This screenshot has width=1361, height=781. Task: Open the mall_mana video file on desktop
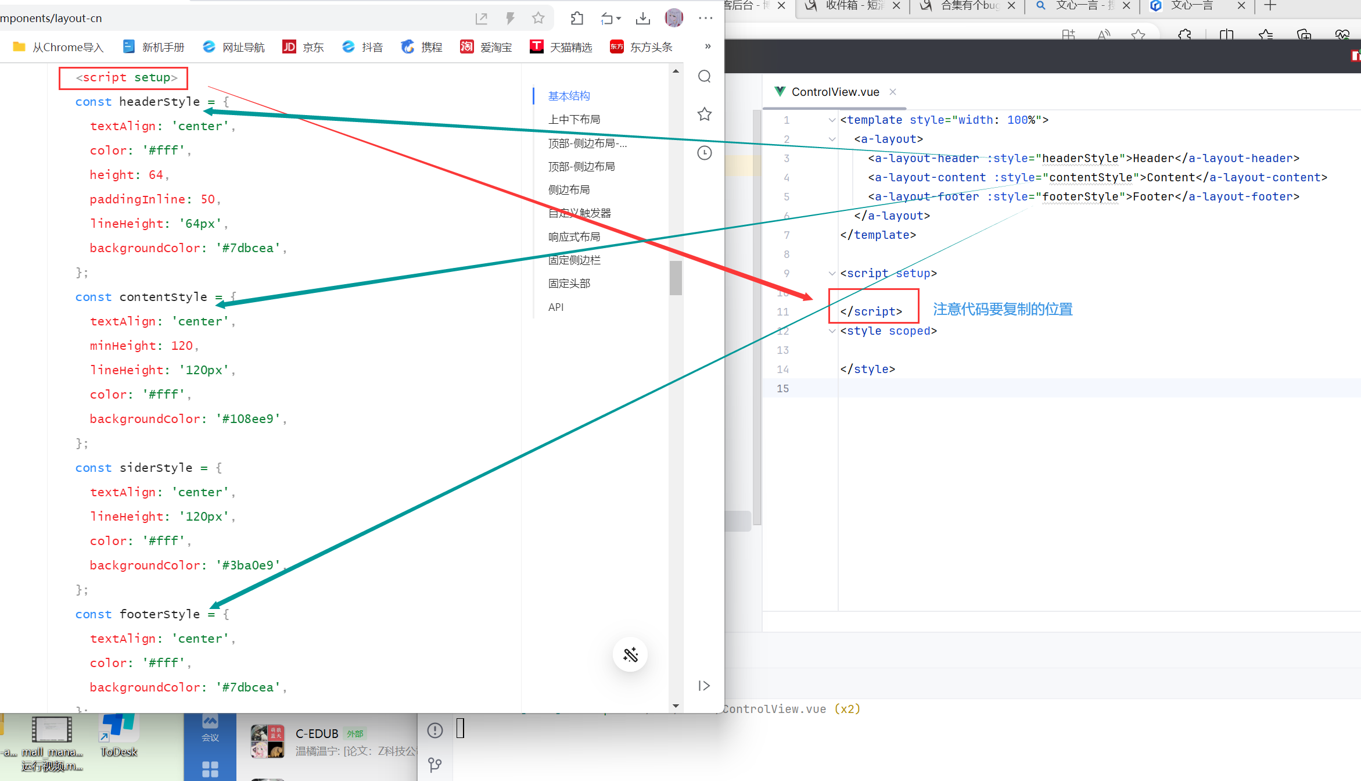click(52, 744)
